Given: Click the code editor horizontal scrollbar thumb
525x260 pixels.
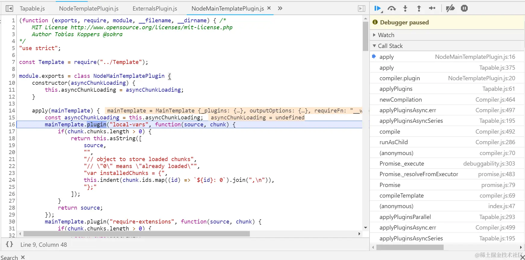Looking at the screenshot, I should [137, 234].
